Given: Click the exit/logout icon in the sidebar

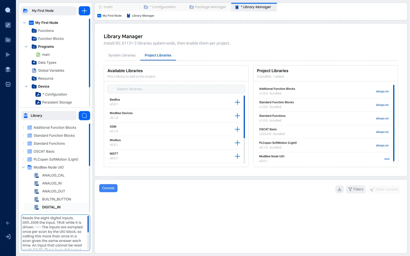Looking at the screenshot, I should [x=8, y=237].
